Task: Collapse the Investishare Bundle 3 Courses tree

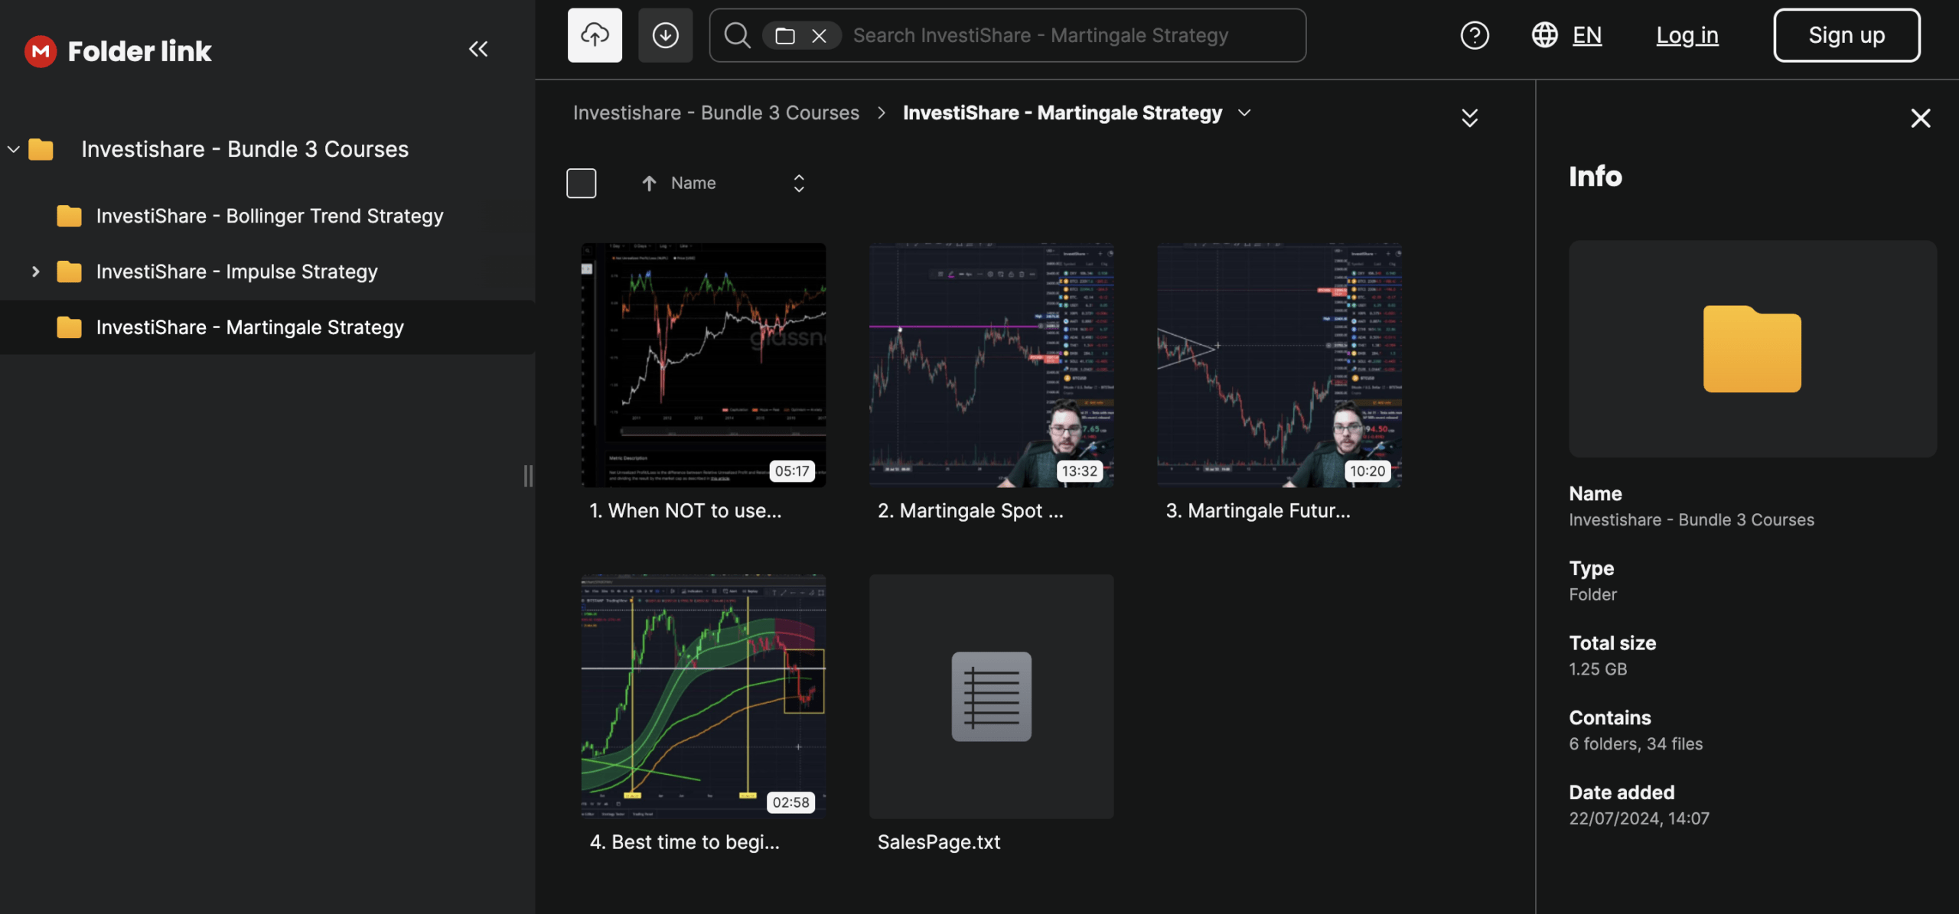Action: tap(13, 149)
